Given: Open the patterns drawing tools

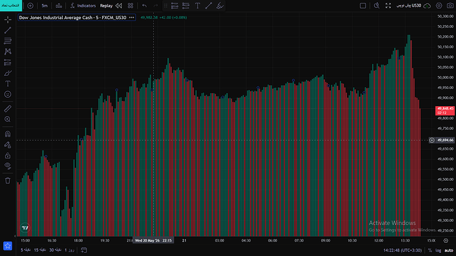Looking at the screenshot, I should point(8,51).
